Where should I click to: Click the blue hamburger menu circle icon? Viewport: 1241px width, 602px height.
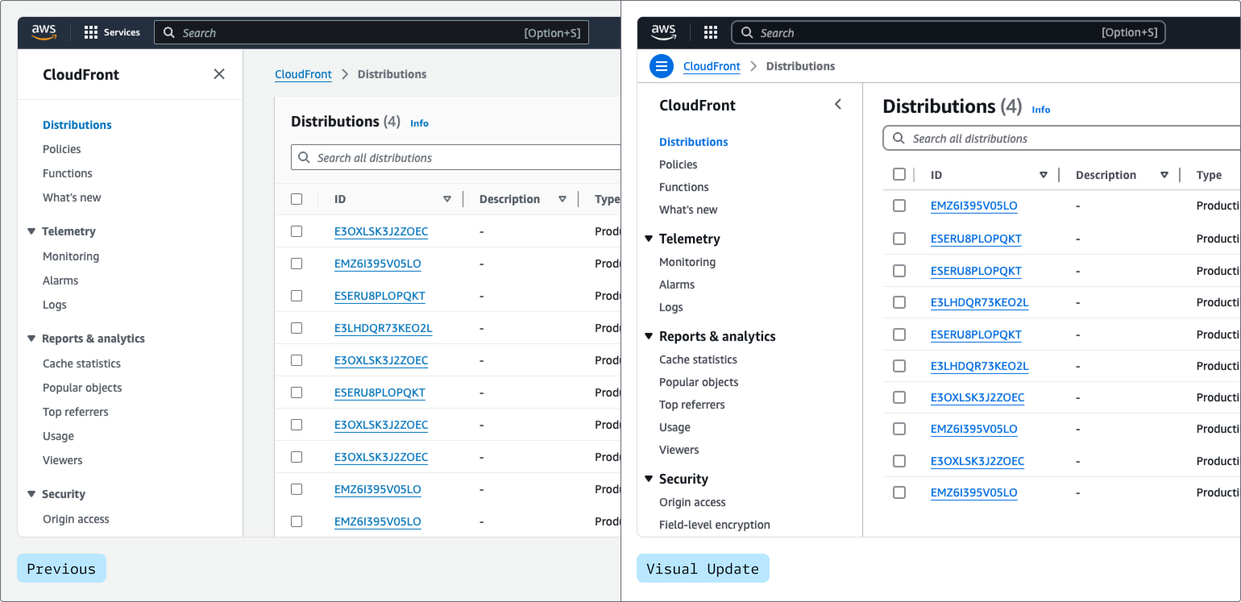[x=661, y=66]
